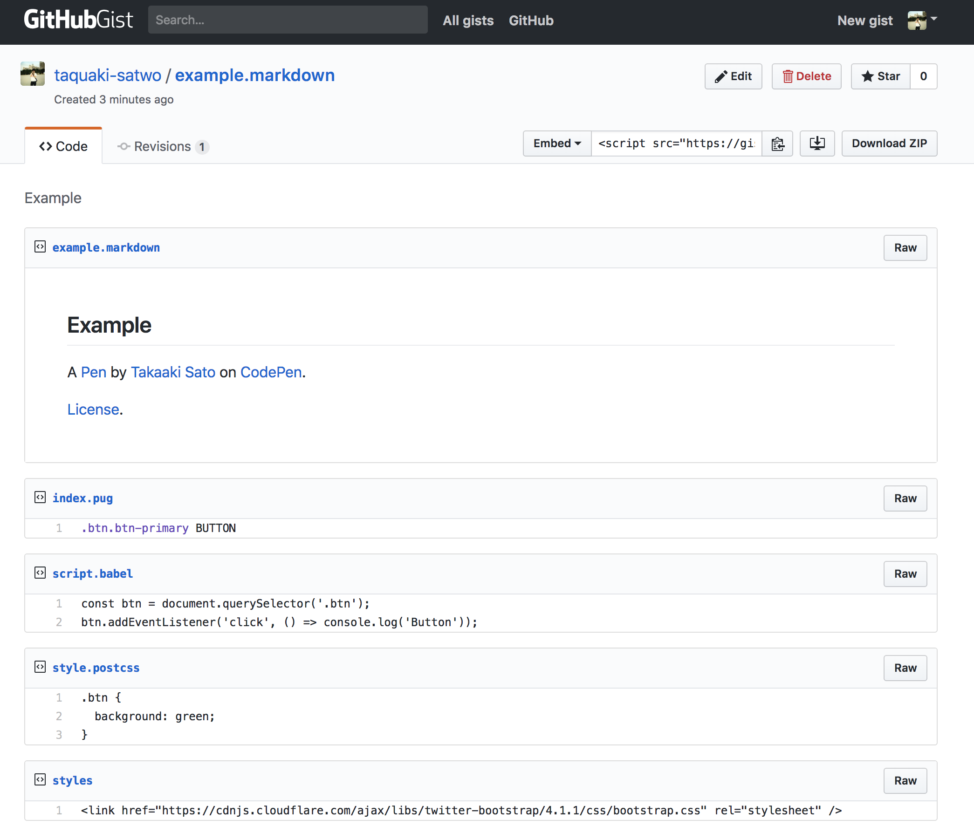
Task: Open Takaaki Sato link
Action: [x=173, y=372]
